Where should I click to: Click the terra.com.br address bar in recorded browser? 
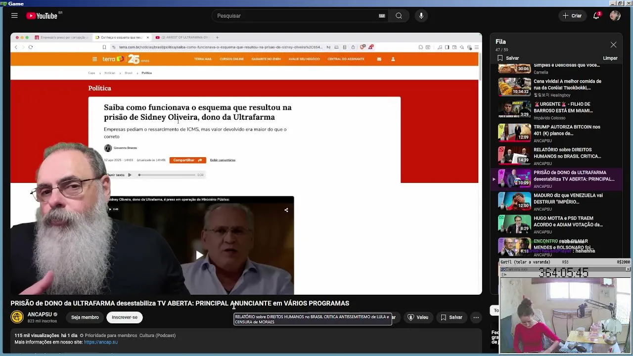click(221, 47)
